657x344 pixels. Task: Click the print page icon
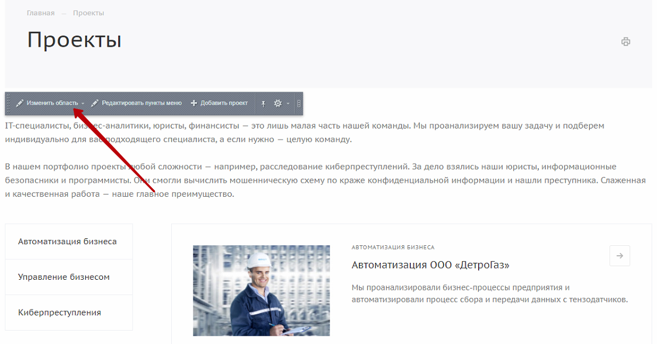pos(625,41)
